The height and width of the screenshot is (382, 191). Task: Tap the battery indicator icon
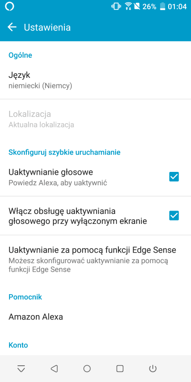click(162, 7)
